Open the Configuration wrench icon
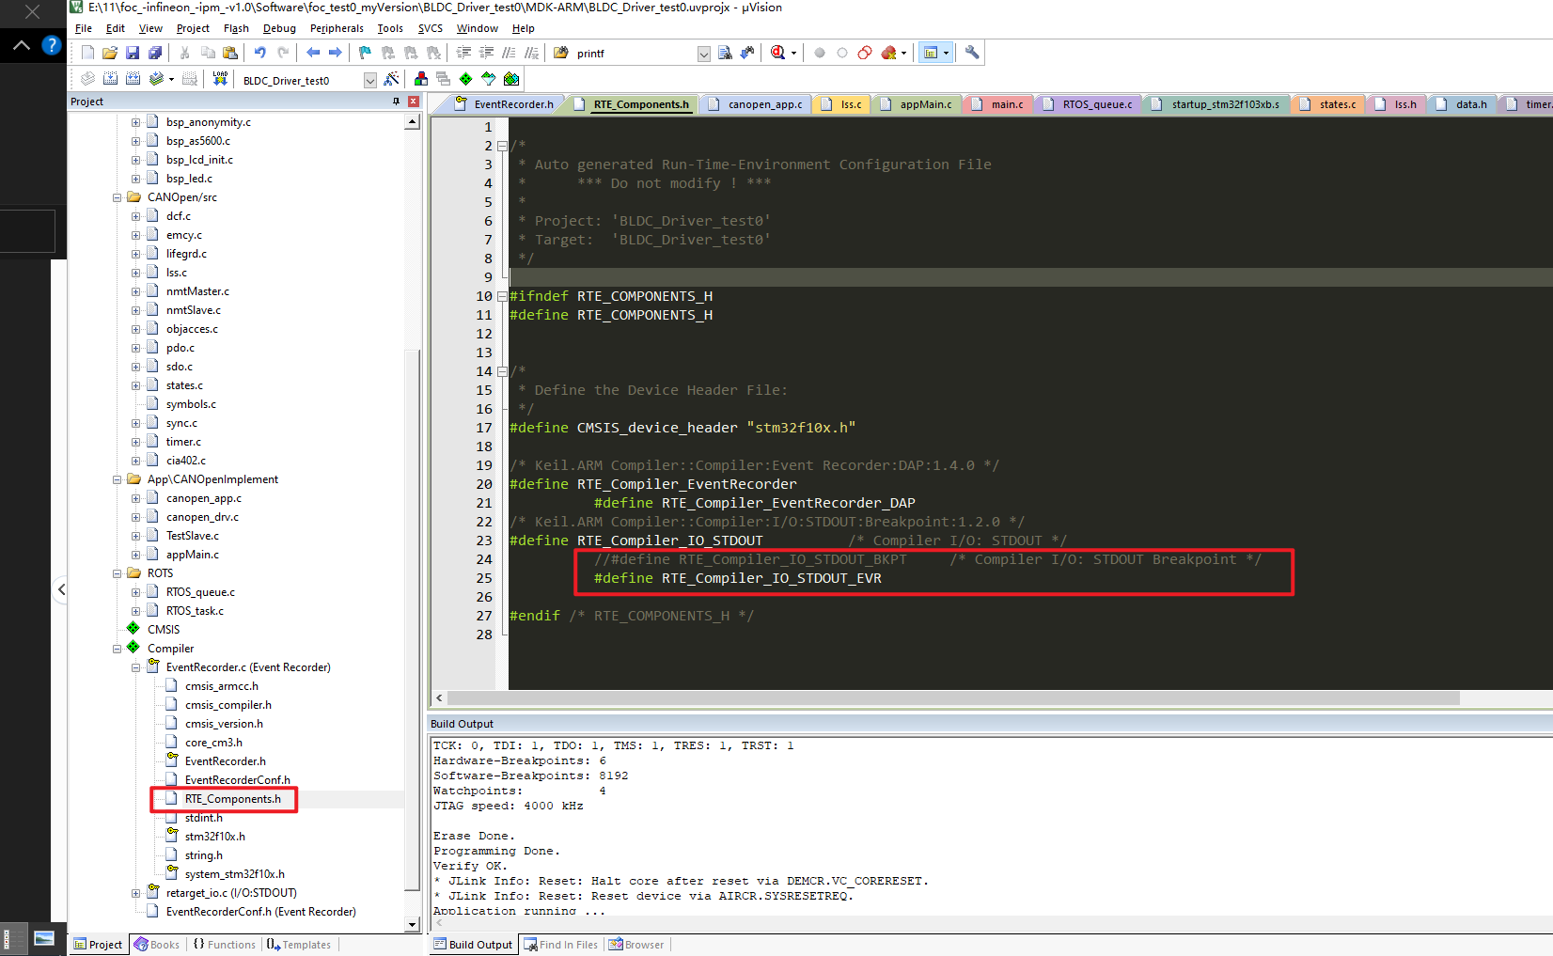Viewport: 1553px width, 956px height. (x=971, y=53)
